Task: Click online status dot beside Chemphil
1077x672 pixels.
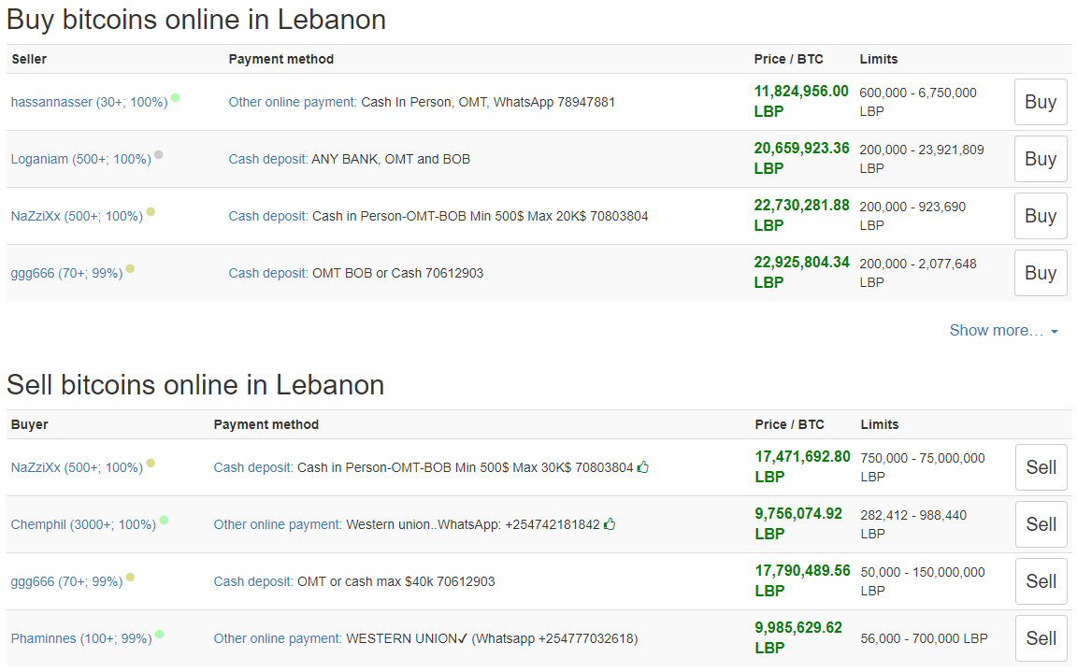Action: coord(164,520)
